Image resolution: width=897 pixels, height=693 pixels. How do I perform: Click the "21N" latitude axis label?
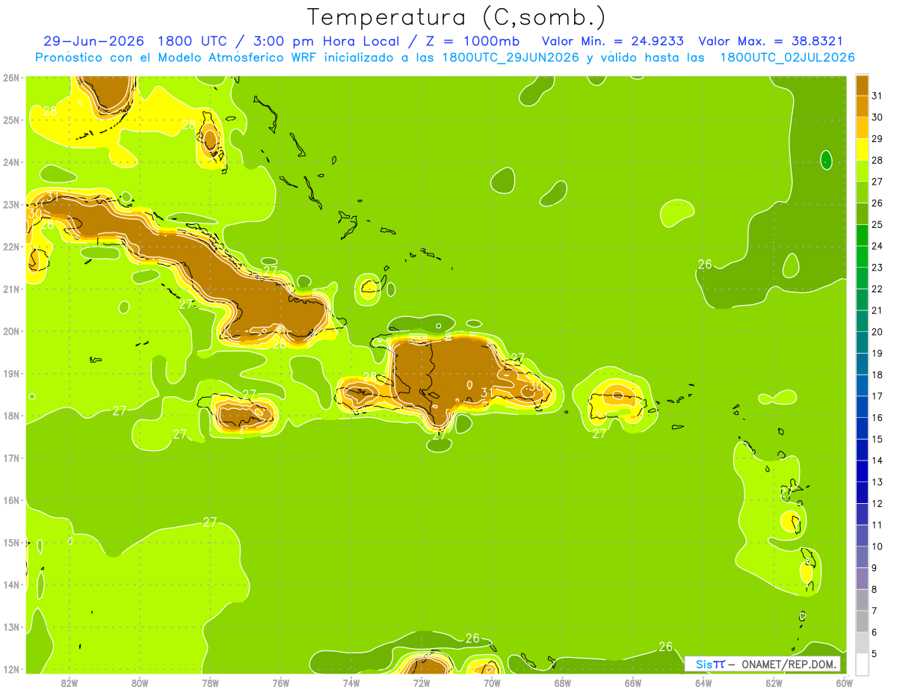11,289
